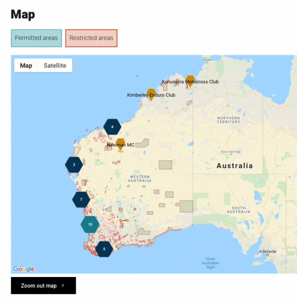Switch to Satellite view tab
The height and width of the screenshot is (304, 297).
pyautogui.click(x=55, y=66)
